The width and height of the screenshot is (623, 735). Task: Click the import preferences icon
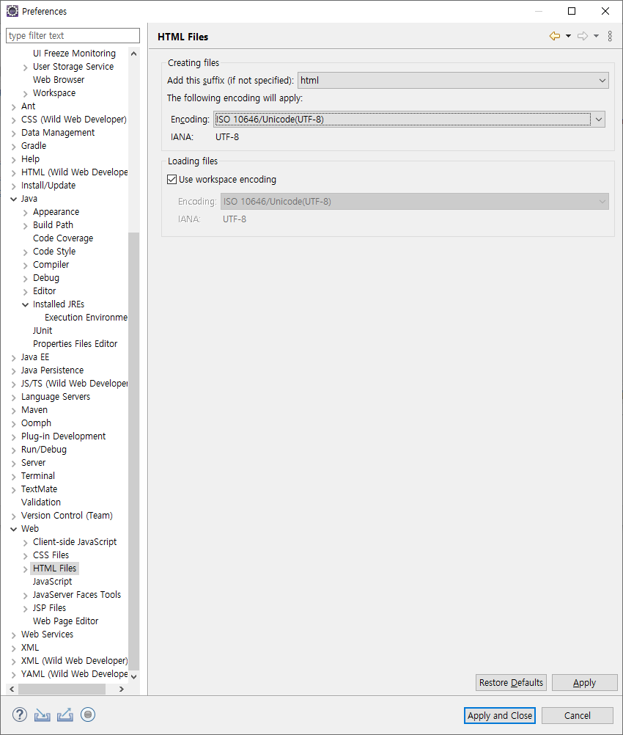tap(43, 715)
